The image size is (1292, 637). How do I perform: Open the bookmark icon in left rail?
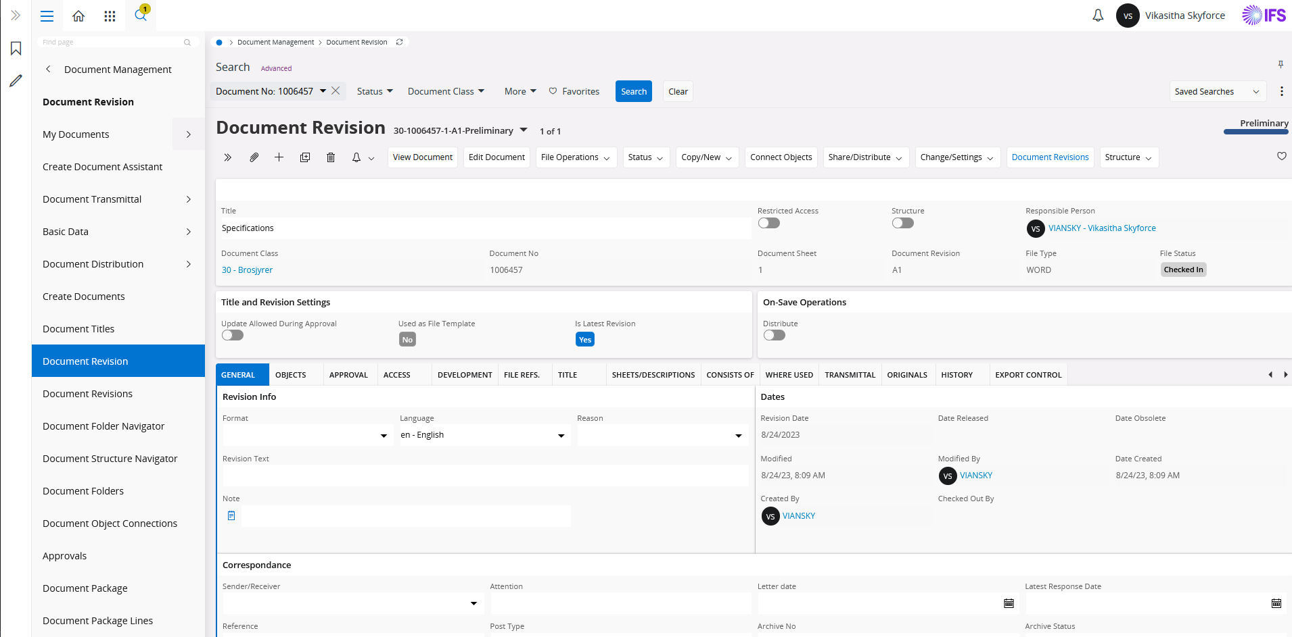(x=16, y=49)
